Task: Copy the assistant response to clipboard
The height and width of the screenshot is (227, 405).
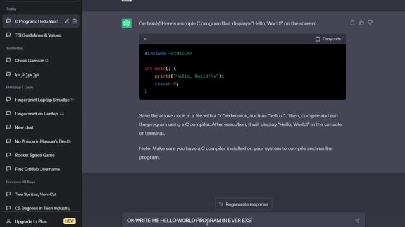Action: [x=352, y=23]
